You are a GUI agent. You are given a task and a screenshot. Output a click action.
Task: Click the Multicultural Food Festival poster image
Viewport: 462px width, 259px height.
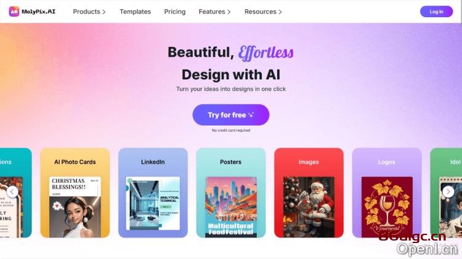(231, 207)
